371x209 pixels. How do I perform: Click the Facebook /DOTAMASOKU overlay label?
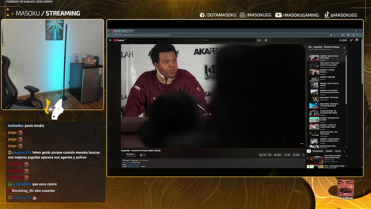218,15
